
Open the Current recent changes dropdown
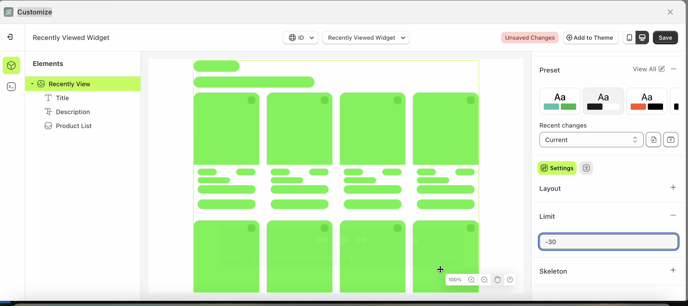pyautogui.click(x=591, y=140)
